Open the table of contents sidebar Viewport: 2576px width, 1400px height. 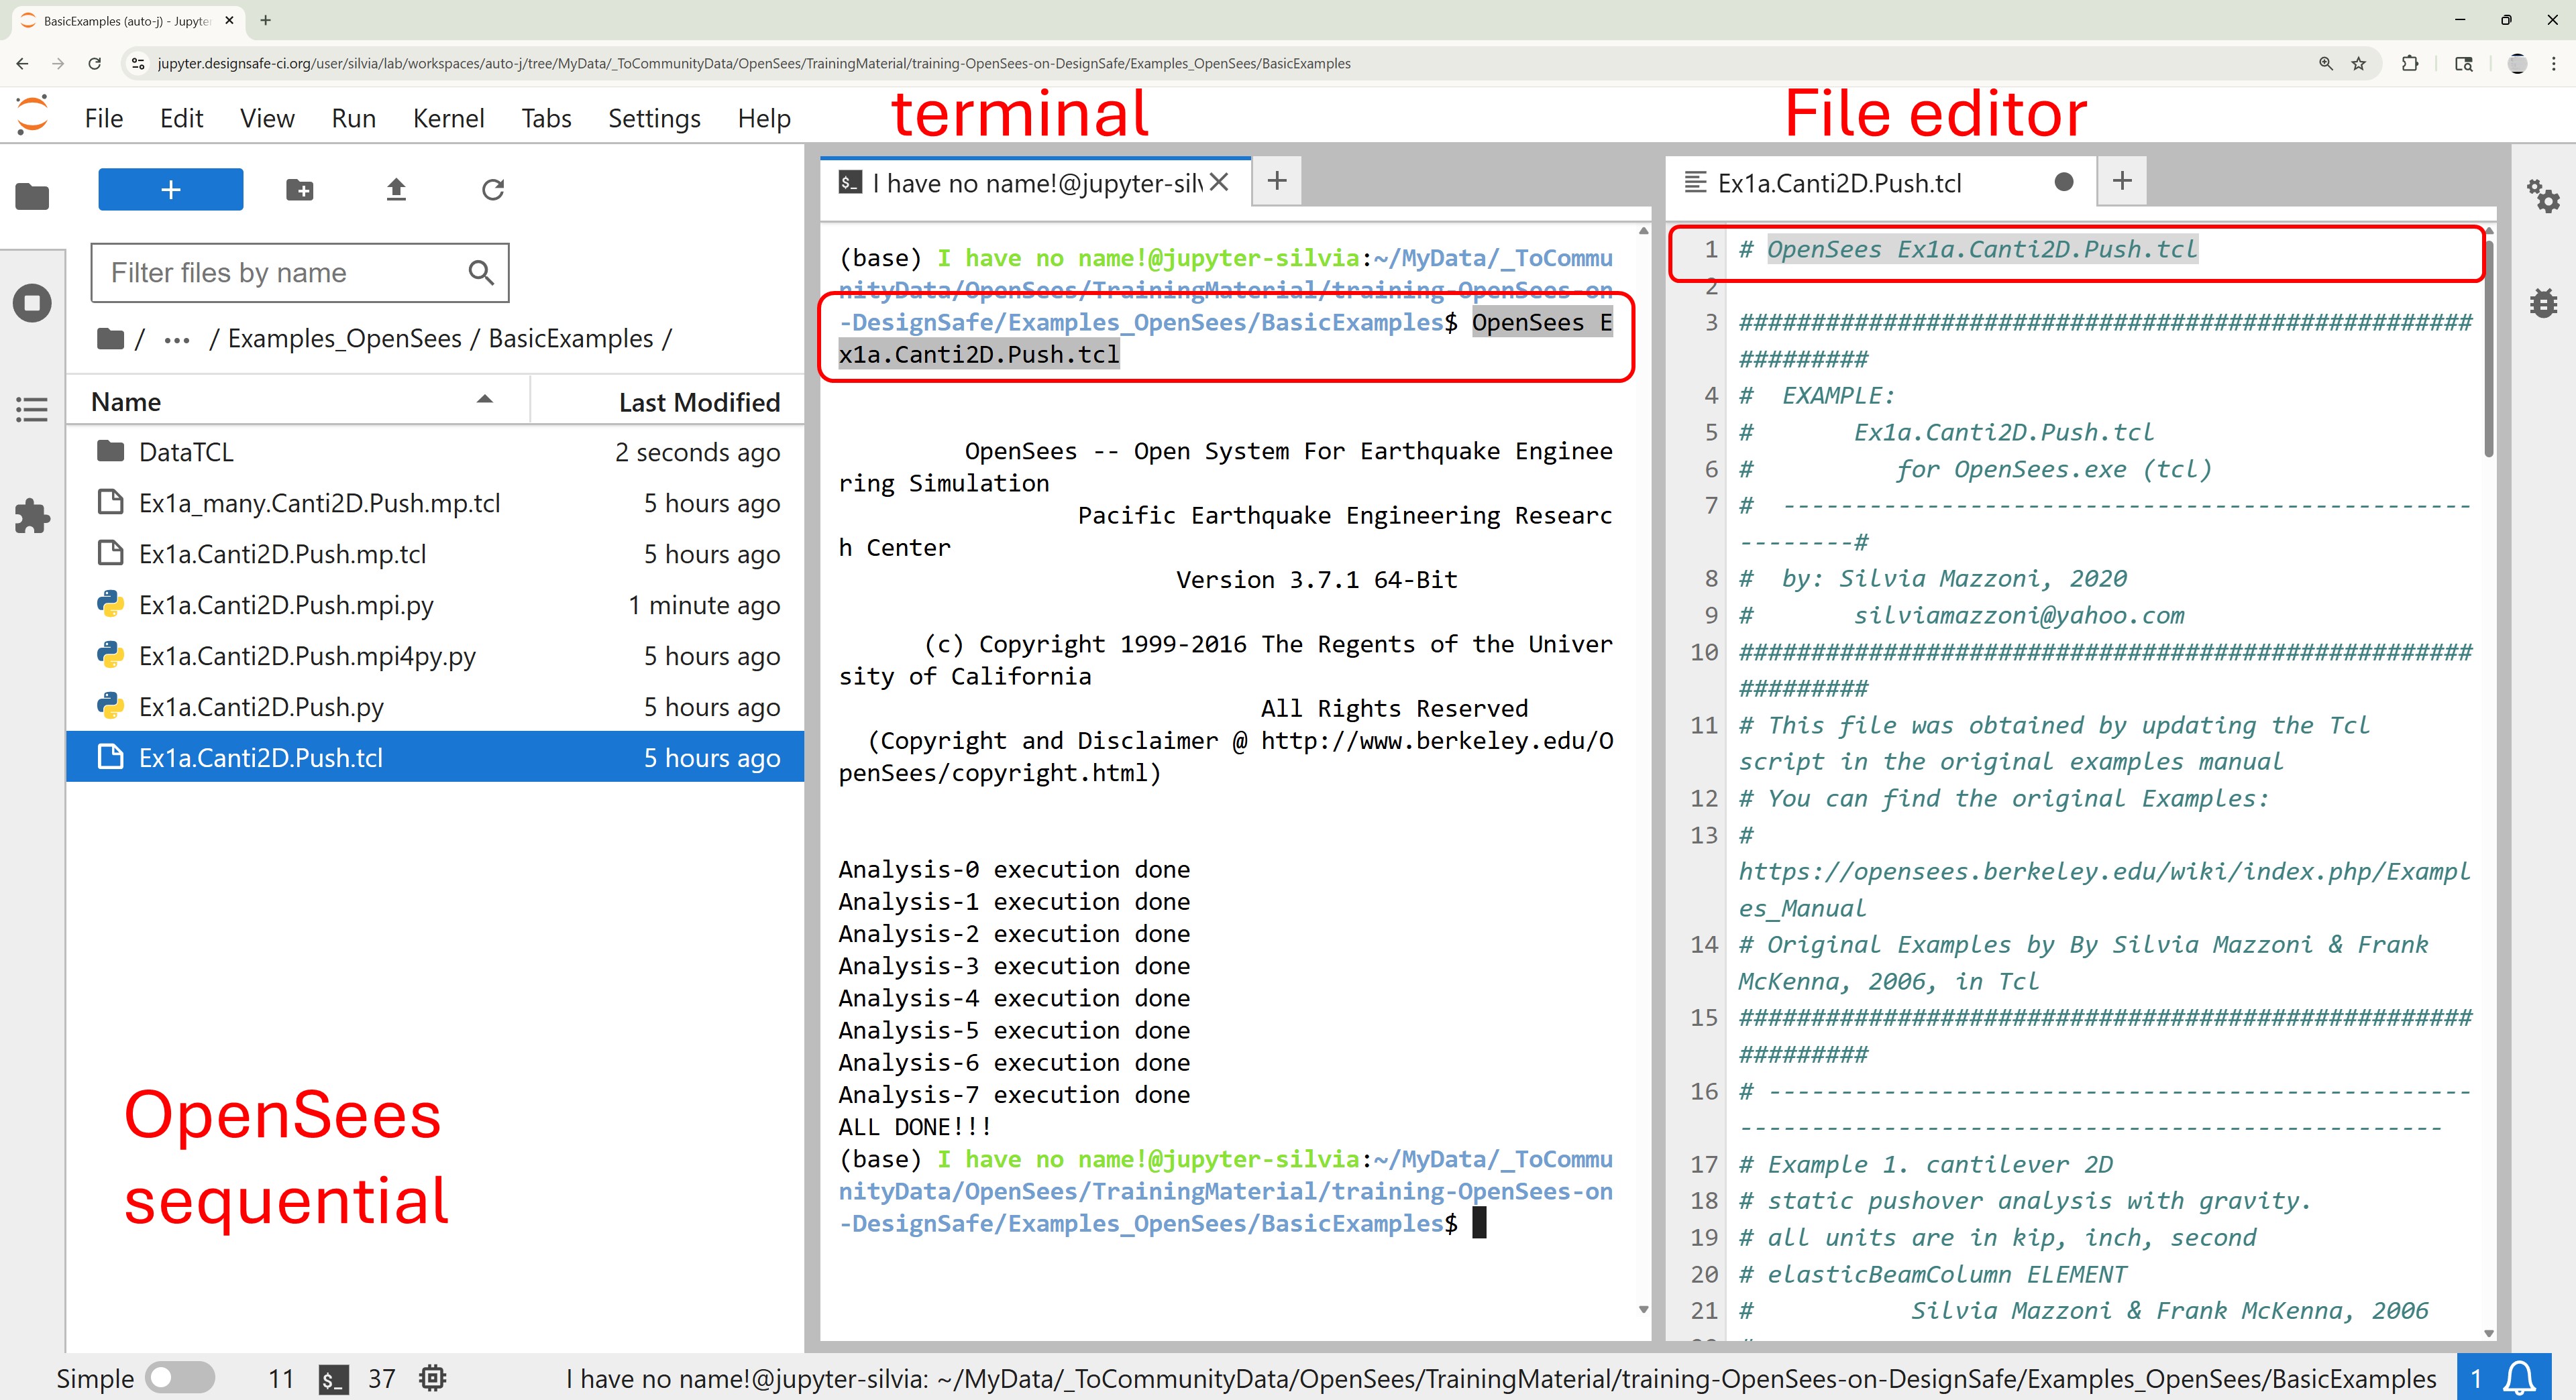pyautogui.click(x=32, y=409)
